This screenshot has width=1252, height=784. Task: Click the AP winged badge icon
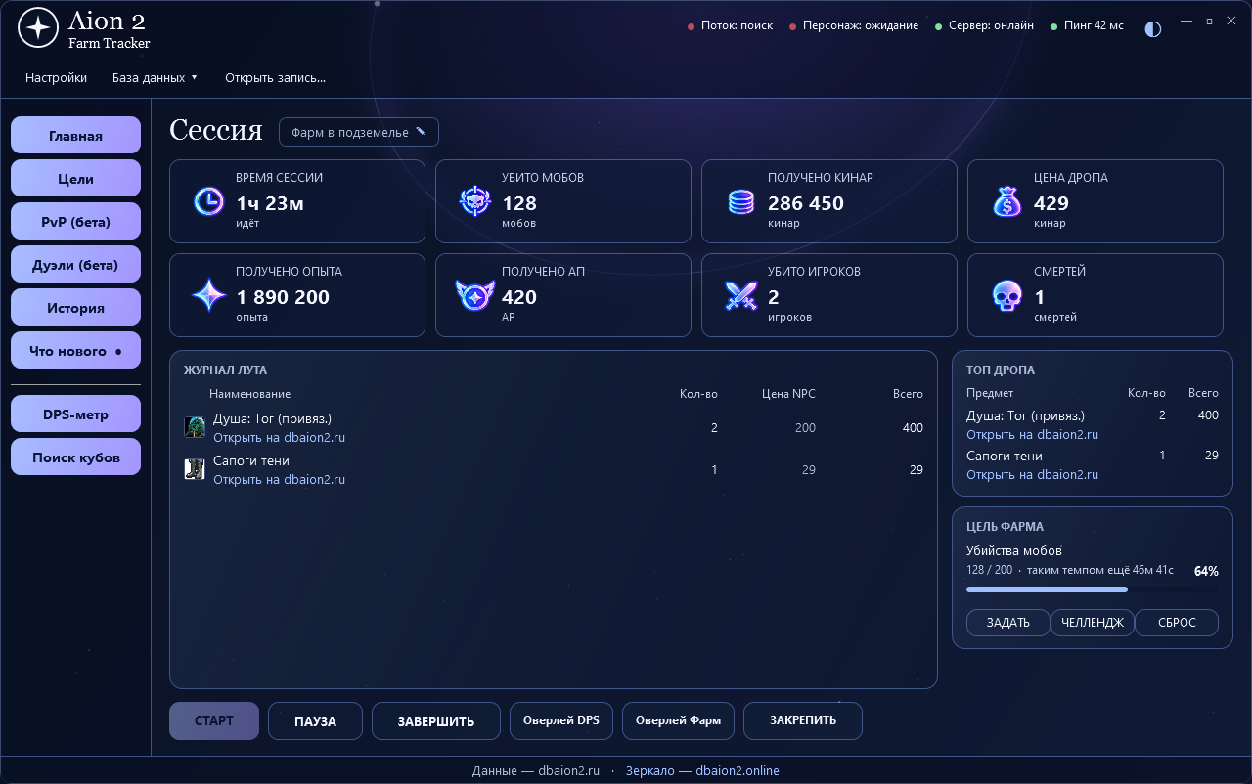coord(474,295)
